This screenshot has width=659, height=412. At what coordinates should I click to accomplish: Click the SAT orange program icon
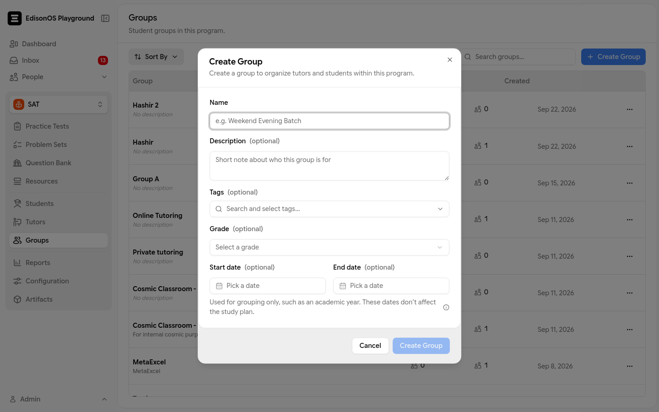(x=19, y=104)
